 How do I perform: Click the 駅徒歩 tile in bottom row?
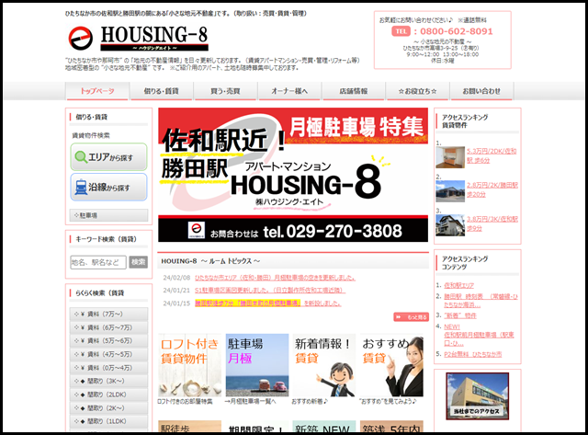(190, 426)
